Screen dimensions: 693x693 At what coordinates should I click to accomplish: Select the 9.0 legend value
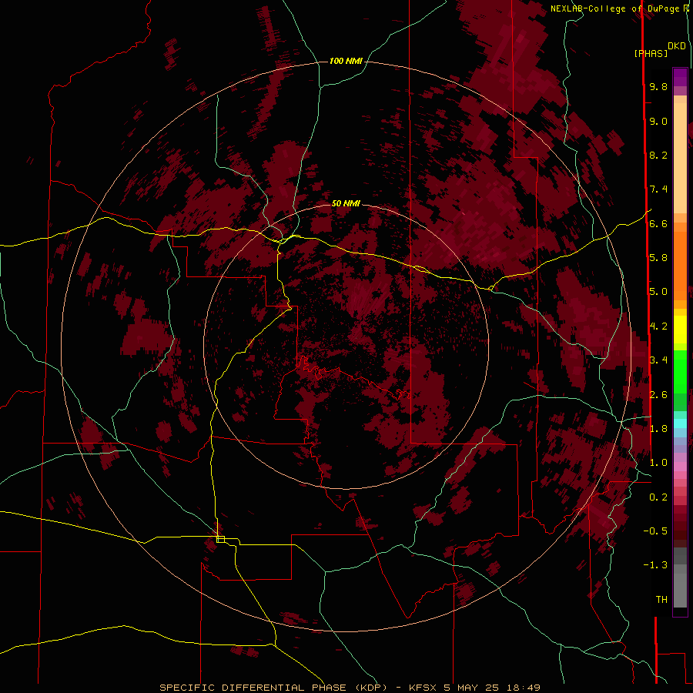658,121
